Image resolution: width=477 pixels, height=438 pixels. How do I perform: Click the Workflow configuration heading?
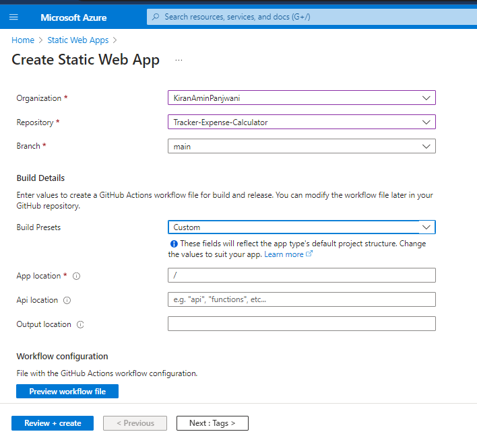(63, 357)
